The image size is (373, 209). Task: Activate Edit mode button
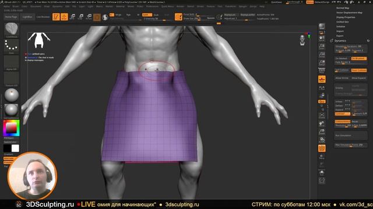(56, 17)
